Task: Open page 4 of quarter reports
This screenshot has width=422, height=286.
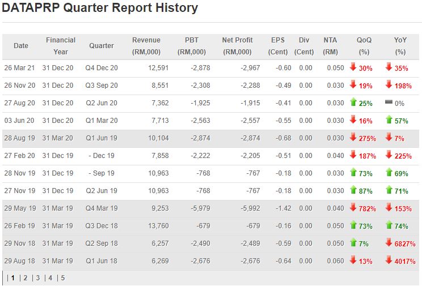Action: coord(50,278)
